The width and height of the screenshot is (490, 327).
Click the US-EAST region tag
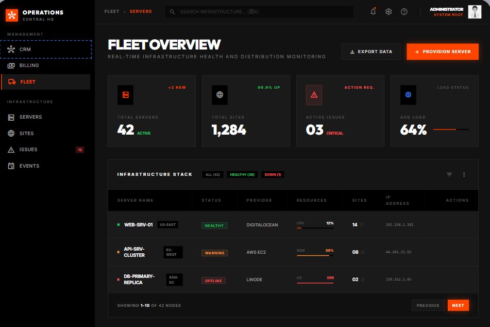pos(168,225)
